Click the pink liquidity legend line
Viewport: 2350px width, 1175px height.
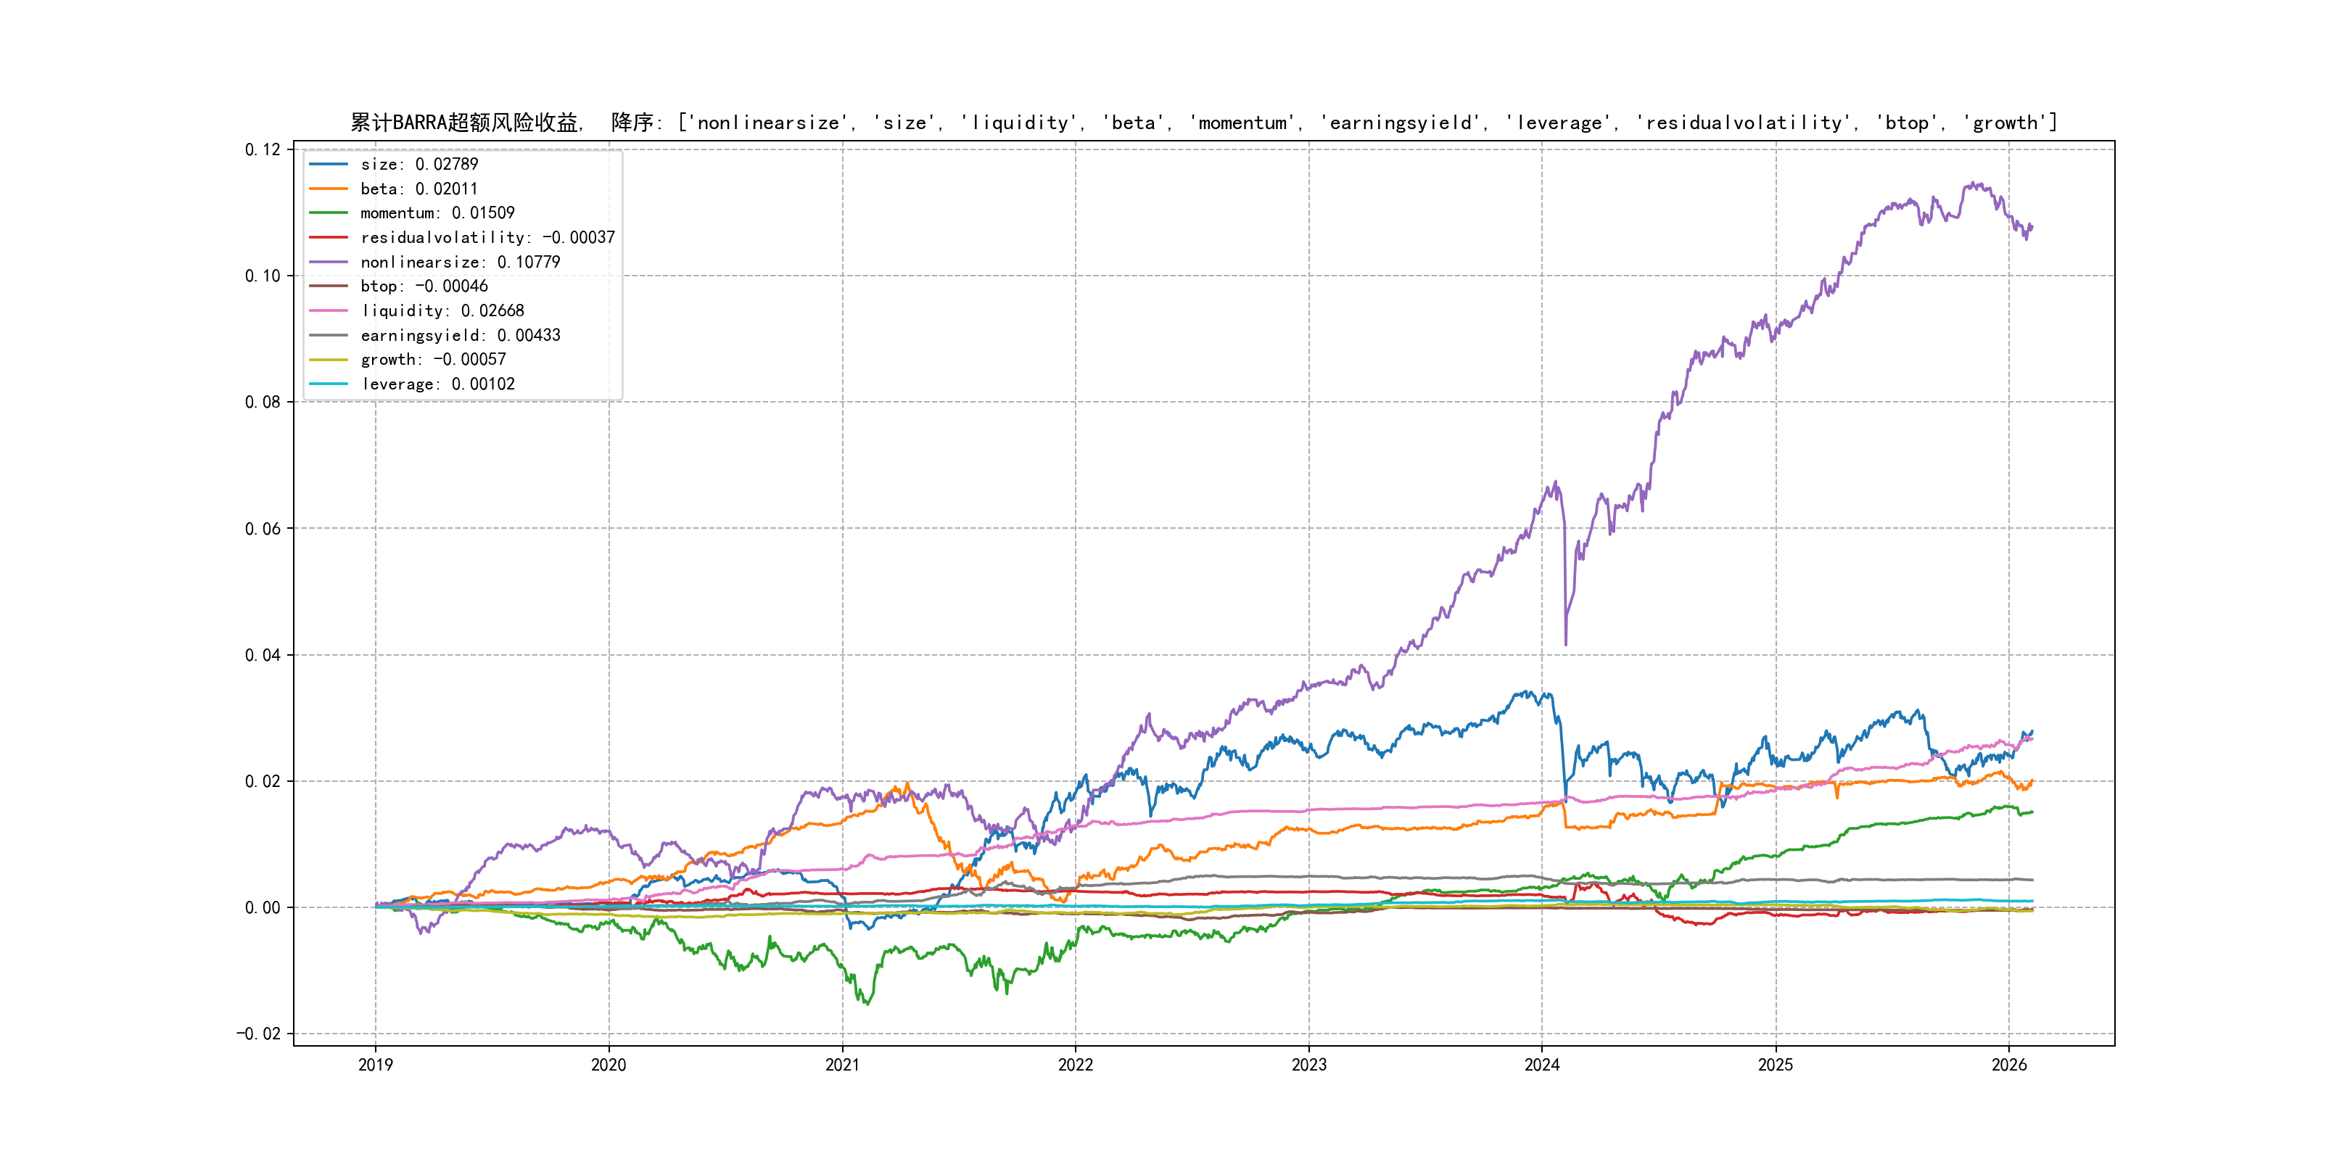329,311
